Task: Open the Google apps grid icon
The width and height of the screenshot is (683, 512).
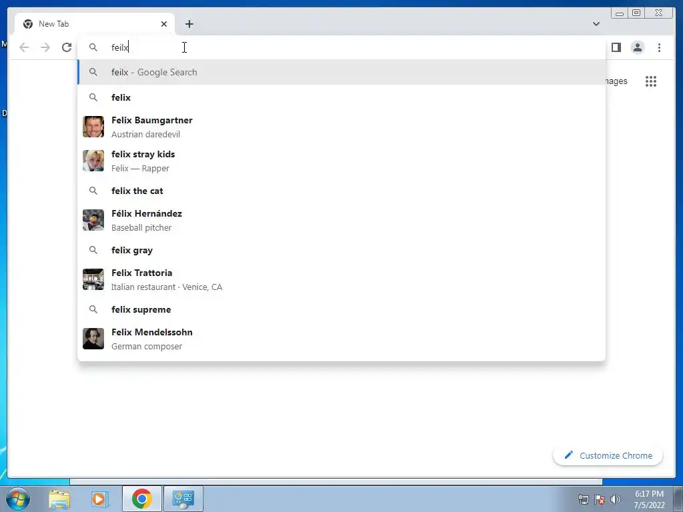Action: [651, 81]
